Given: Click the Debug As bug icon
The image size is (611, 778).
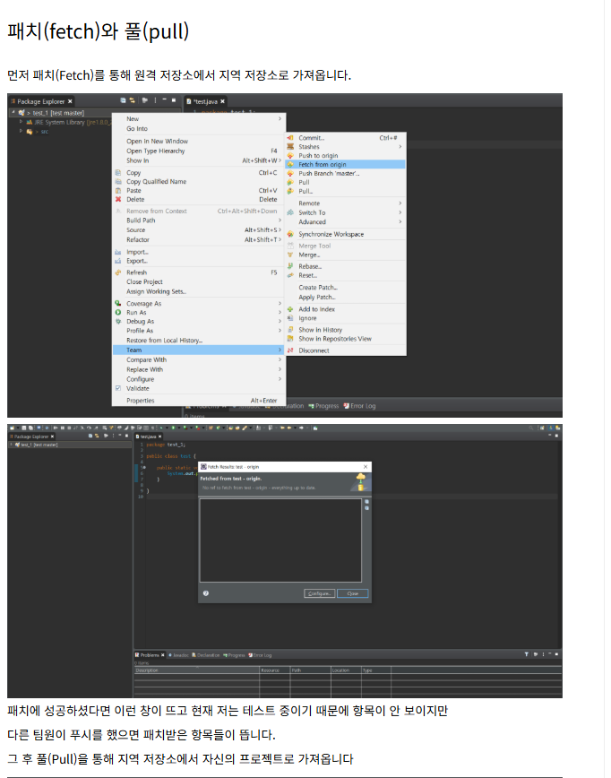Looking at the screenshot, I should (x=118, y=322).
